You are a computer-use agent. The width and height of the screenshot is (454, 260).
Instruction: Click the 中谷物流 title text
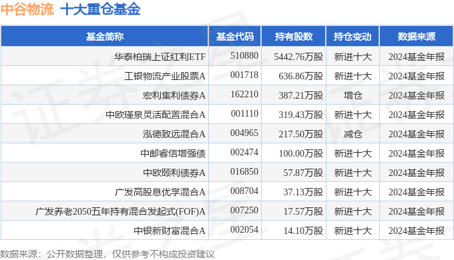coord(27,9)
